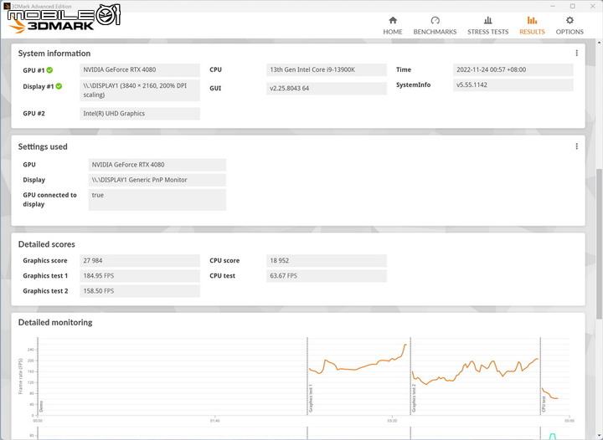Open the OPTIONS tab

(x=569, y=26)
